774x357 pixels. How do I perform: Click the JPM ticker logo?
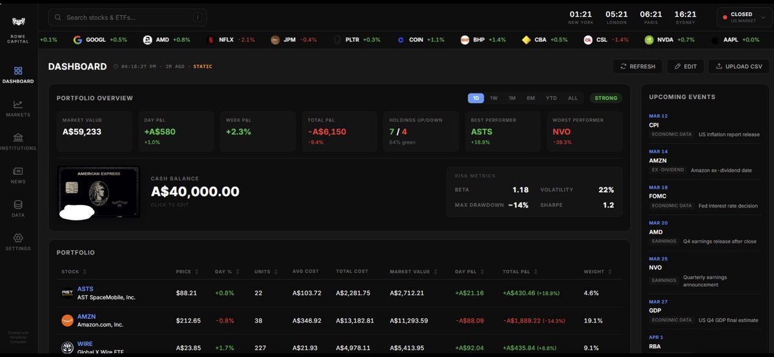click(276, 40)
